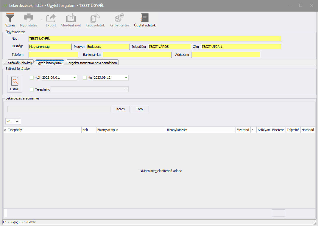Enable the -ig end date checkbox
The width and height of the screenshot is (318, 226).
[x=85, y=78]
